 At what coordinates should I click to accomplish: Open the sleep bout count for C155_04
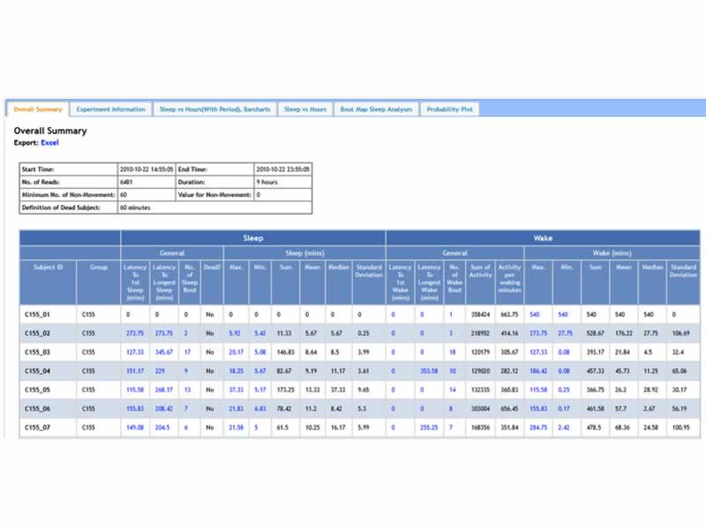point(186,371)
